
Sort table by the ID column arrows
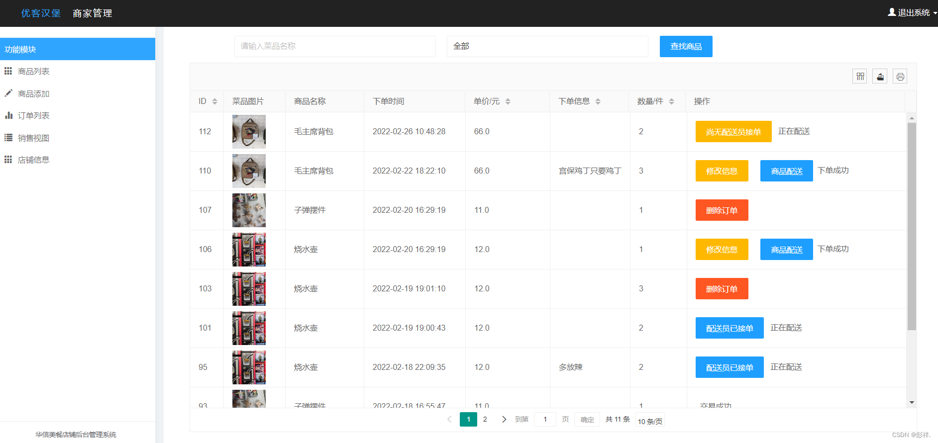215,101
